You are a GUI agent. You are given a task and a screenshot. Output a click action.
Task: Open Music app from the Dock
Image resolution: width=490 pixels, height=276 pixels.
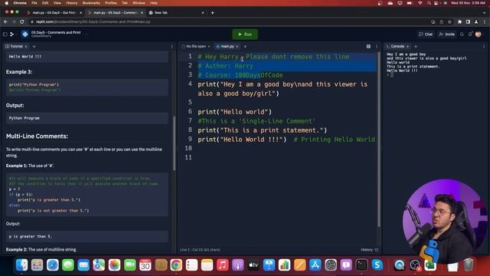point(222,265)
